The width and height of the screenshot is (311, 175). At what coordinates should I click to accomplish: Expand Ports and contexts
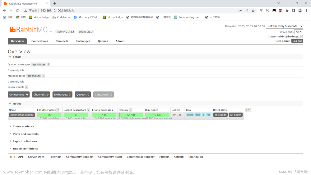click(x=24, y=134)
